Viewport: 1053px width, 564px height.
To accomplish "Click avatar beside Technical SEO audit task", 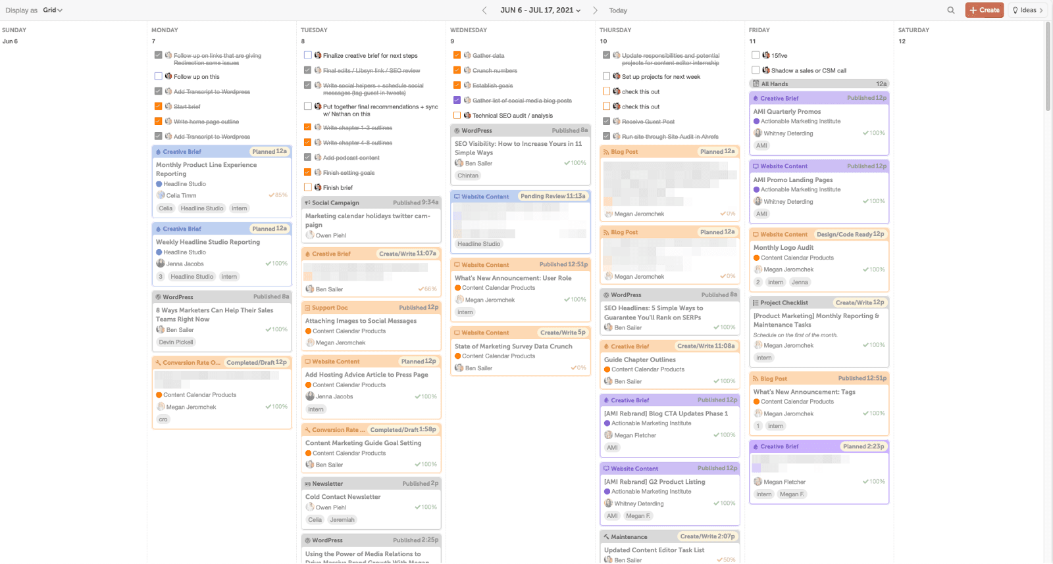I will coord(467,116).
